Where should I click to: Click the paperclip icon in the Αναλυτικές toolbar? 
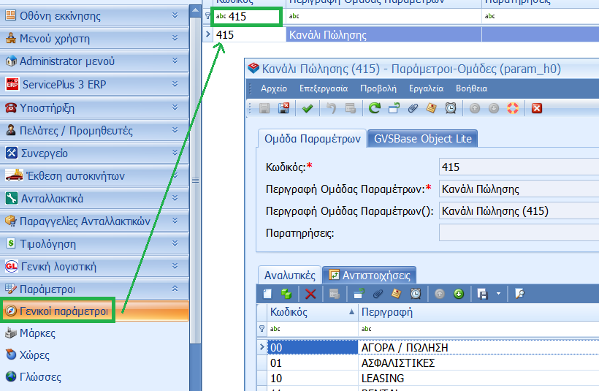[378, 294]
